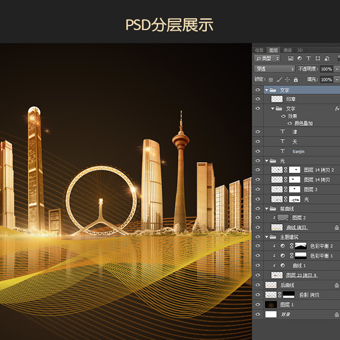Click the 背景 layer thumbnail
Viewport: 340px width, 340px height.
(271, 314)
